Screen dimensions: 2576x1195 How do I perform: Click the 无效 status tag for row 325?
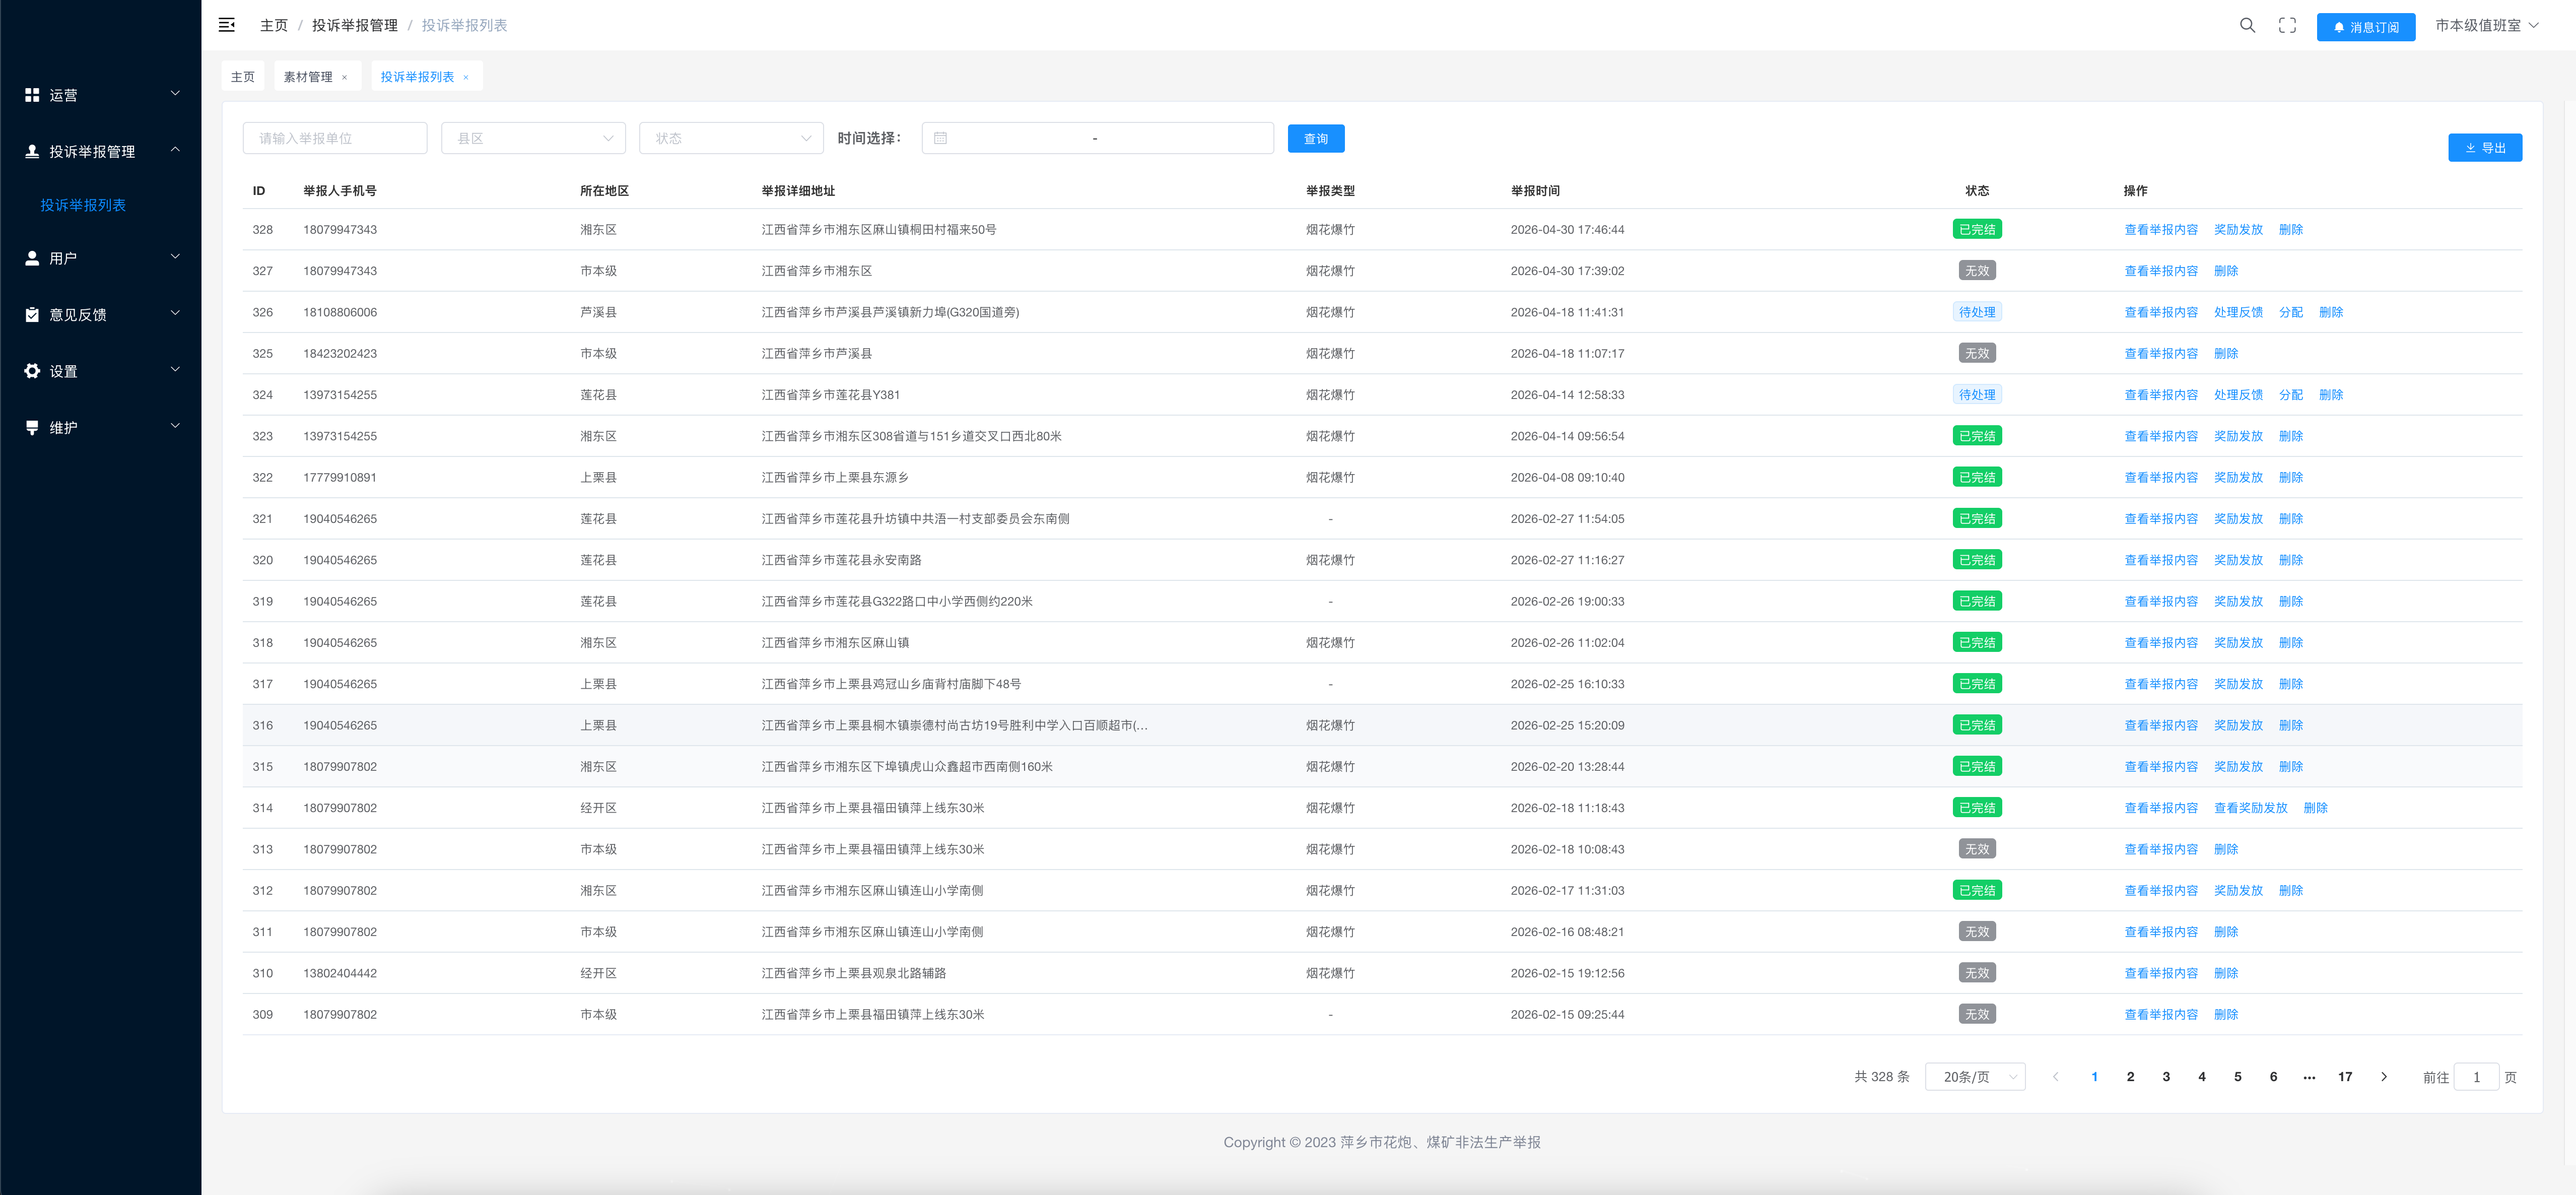[x=1977, y=353]
